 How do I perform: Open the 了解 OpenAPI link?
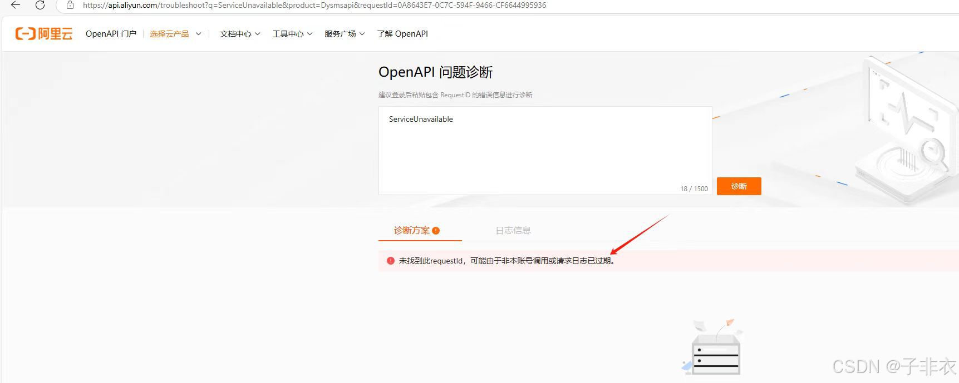402,34
